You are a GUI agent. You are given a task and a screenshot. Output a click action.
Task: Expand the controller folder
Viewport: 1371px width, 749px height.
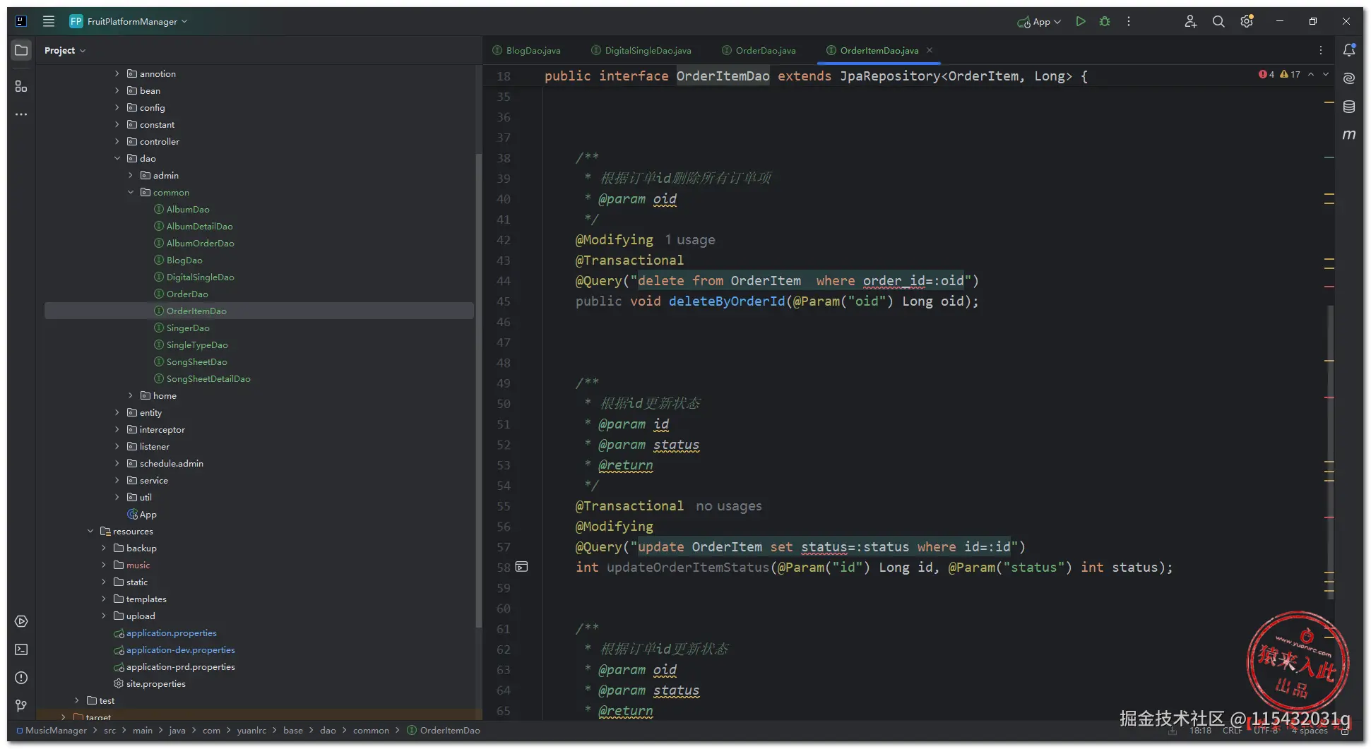[x=117, y=141]
